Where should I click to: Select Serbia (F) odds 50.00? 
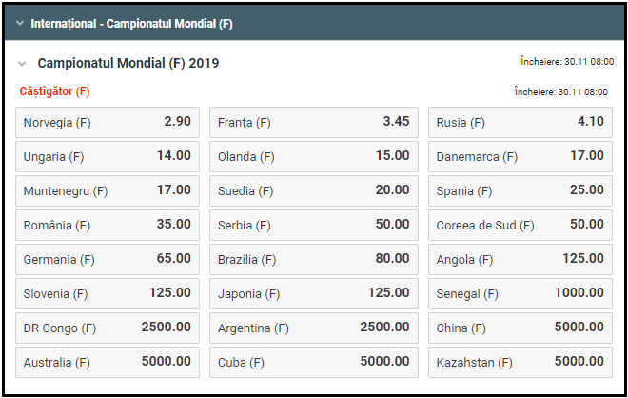coord(313,225)
